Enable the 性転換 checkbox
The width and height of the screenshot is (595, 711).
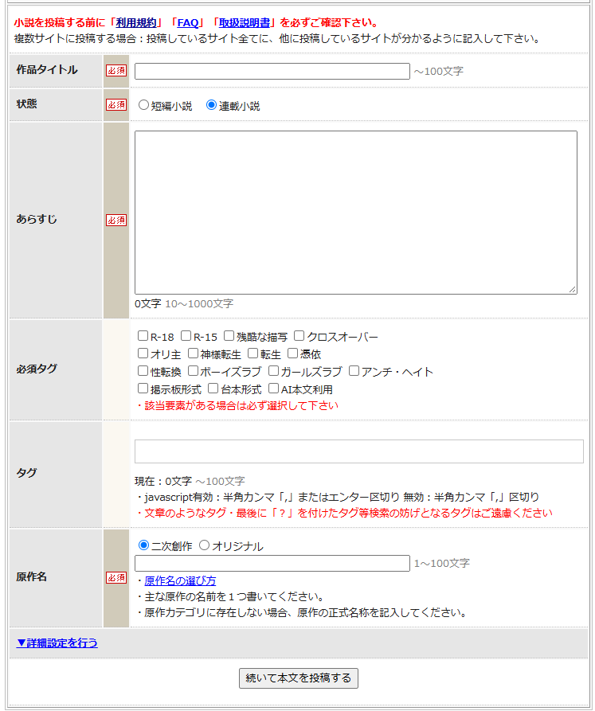(143, 371)
